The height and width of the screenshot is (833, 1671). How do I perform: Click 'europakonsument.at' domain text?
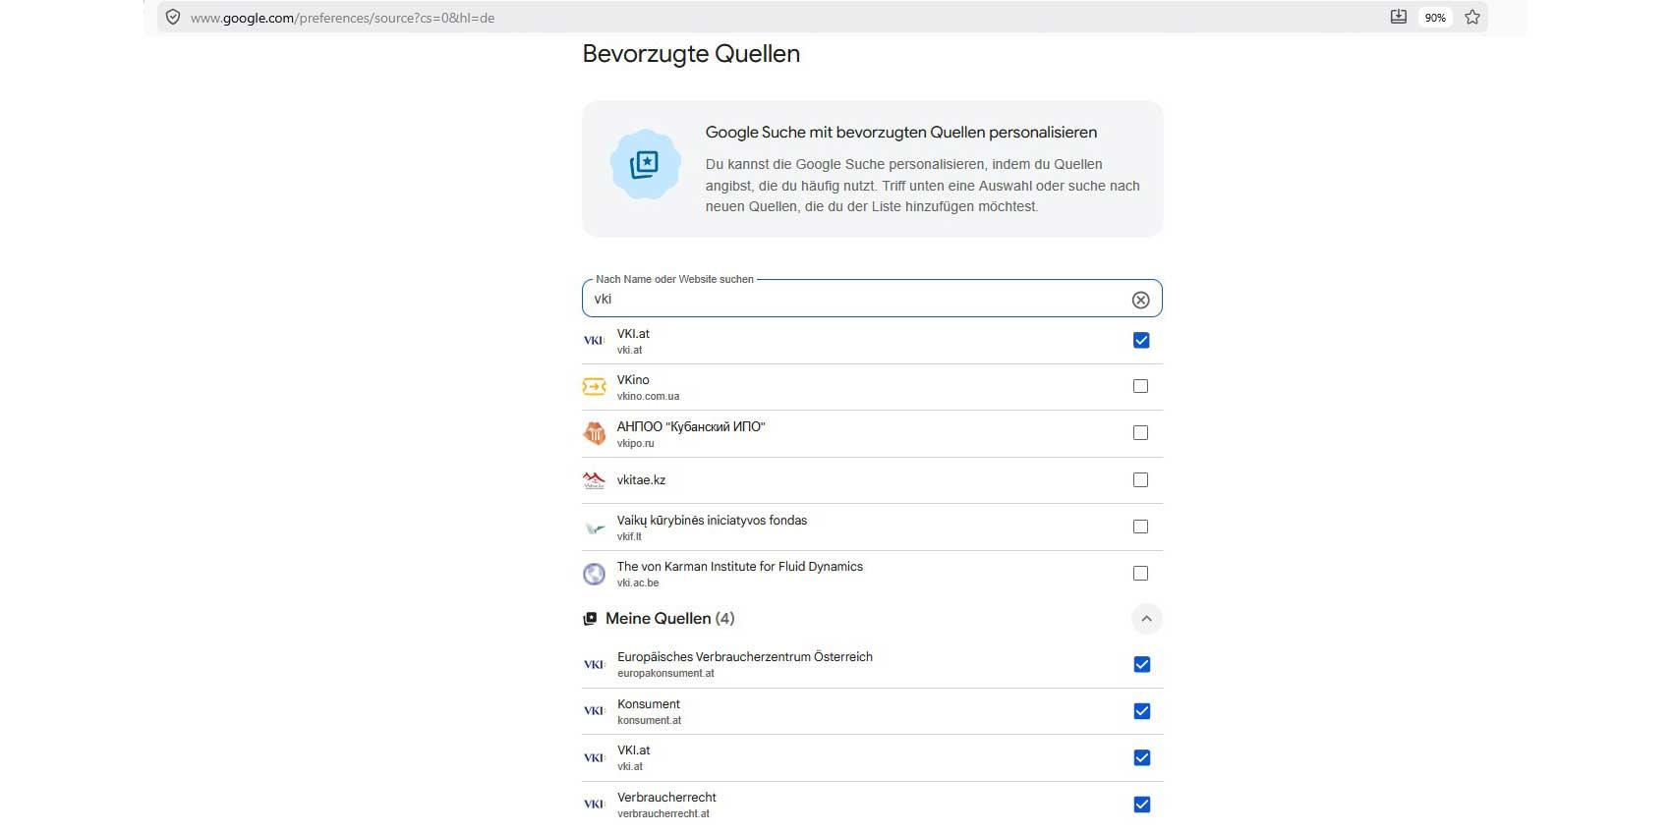[665, 674]
